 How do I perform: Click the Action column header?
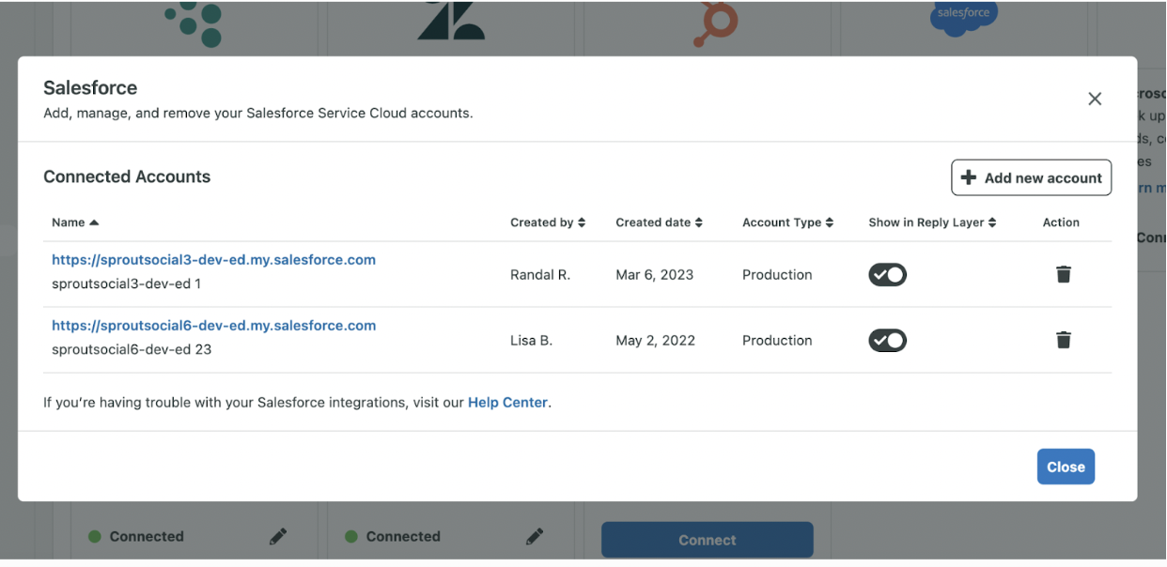click(x=1061, y=222)
